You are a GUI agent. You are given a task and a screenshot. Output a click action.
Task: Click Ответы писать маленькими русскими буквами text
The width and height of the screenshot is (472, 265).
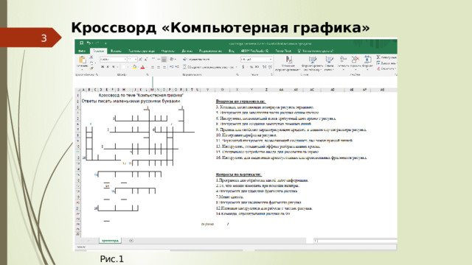[x=131, y=102]
